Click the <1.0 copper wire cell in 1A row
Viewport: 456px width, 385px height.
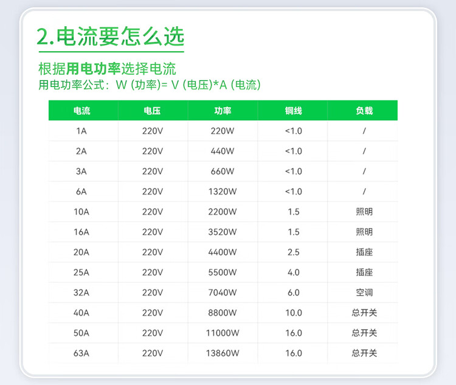point(294,131)
